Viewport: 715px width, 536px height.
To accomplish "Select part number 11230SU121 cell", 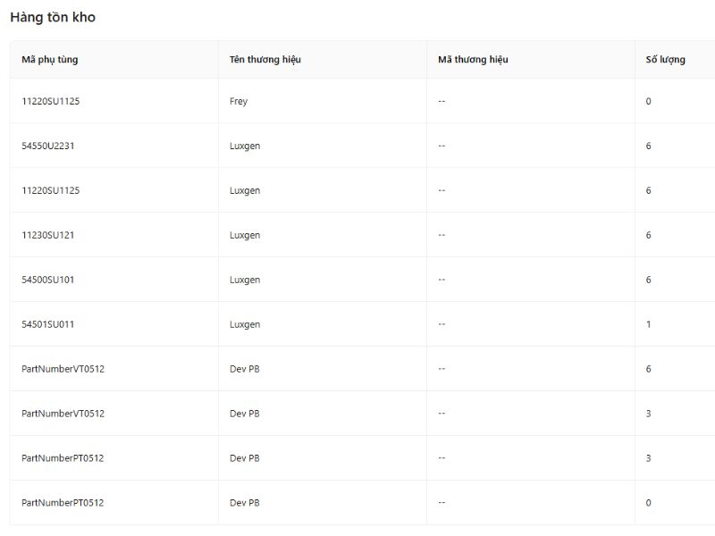I will [x=48, y=235].
